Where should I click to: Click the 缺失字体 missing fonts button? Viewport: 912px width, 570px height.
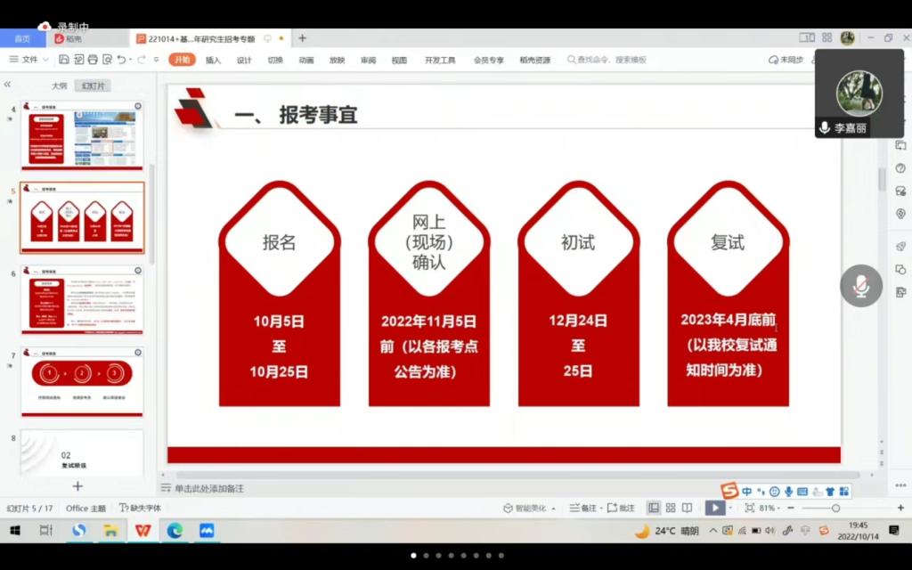[141, 508]
